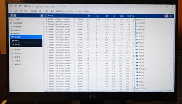
Task: Expand the arrow beside the second sidebar item
Action: [40, 23]
